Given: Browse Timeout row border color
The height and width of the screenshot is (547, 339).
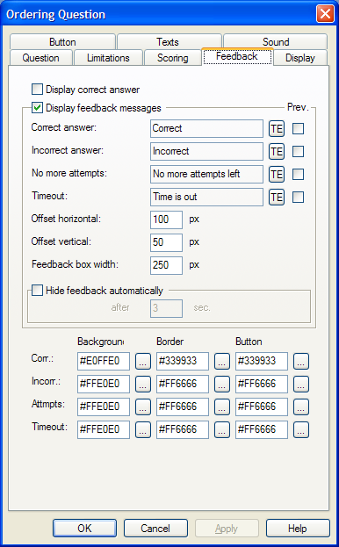Looking at the screenshot, I should pyautogui.click(x=222, y=429).
